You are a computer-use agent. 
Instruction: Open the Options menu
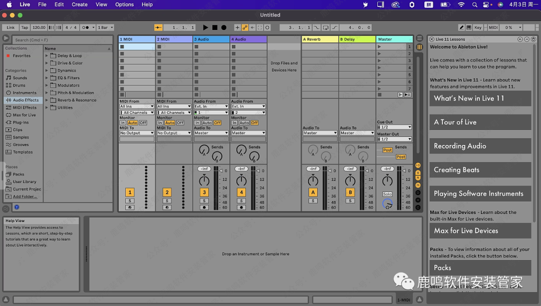click(x=124, y=4)
